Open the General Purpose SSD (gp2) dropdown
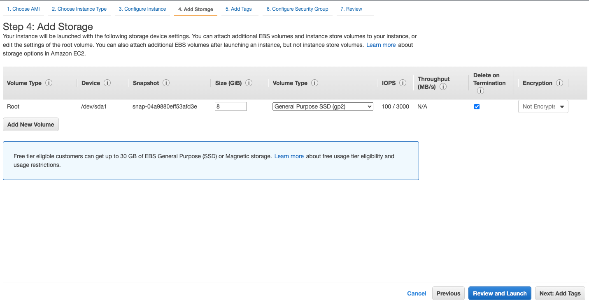The width and height of the screenshot is (589, 307). click(323, 106)
